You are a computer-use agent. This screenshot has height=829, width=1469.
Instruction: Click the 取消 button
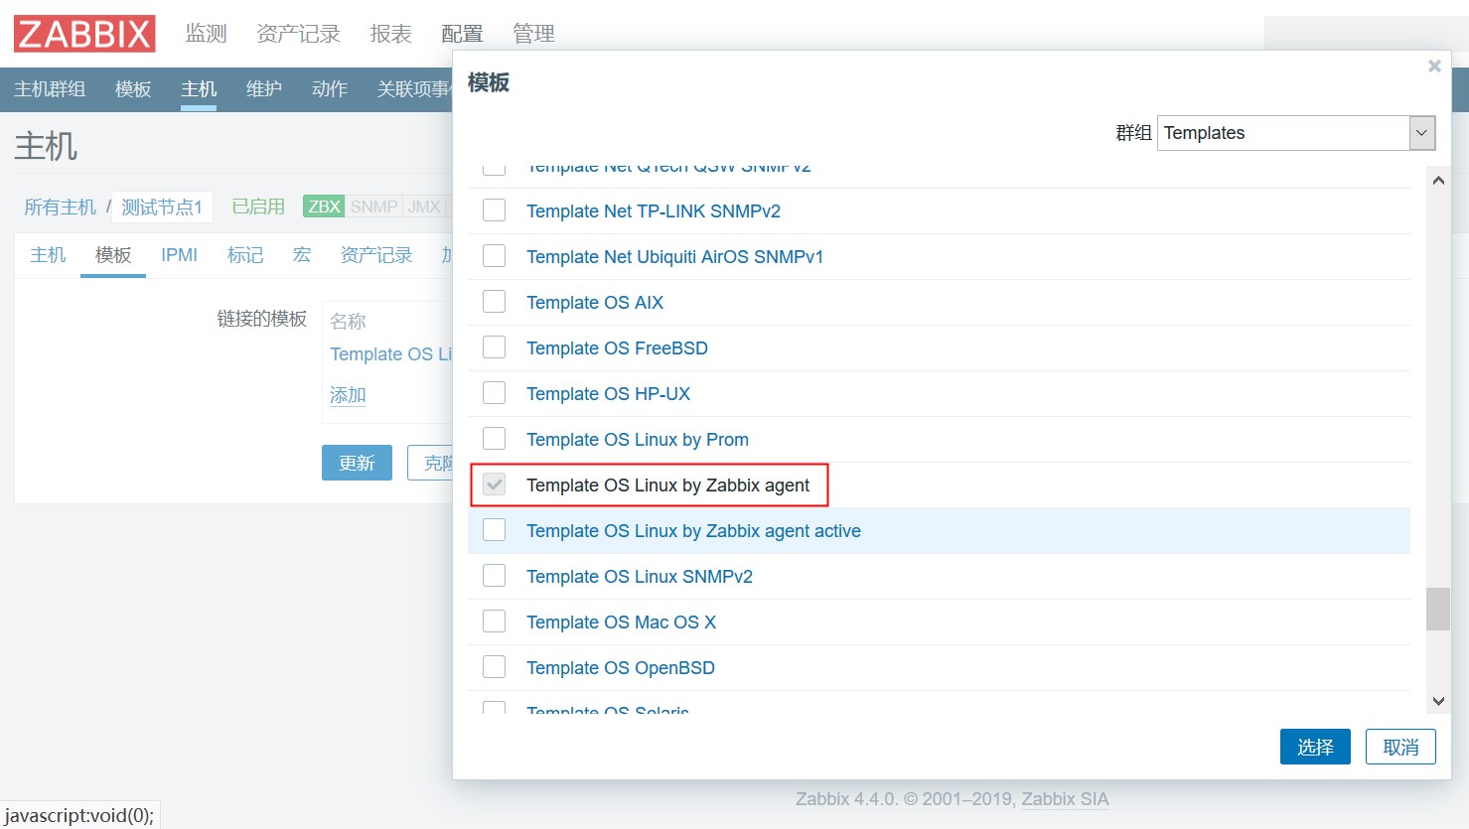point(1400,747)
